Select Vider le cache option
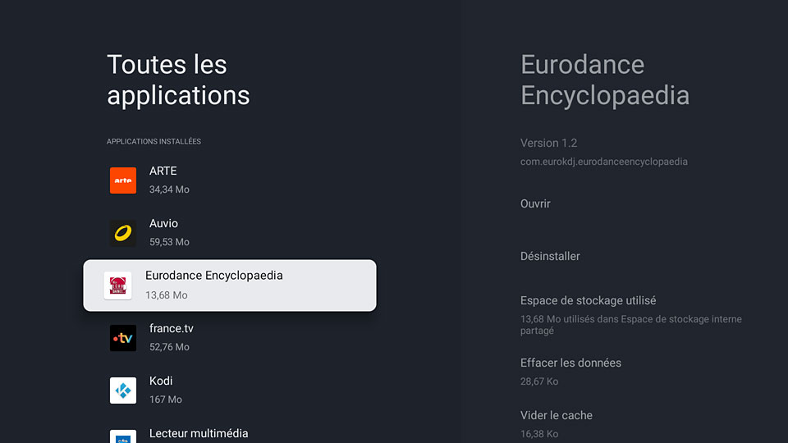Screen dimensions: 788x443 click(x=557, y=415)
